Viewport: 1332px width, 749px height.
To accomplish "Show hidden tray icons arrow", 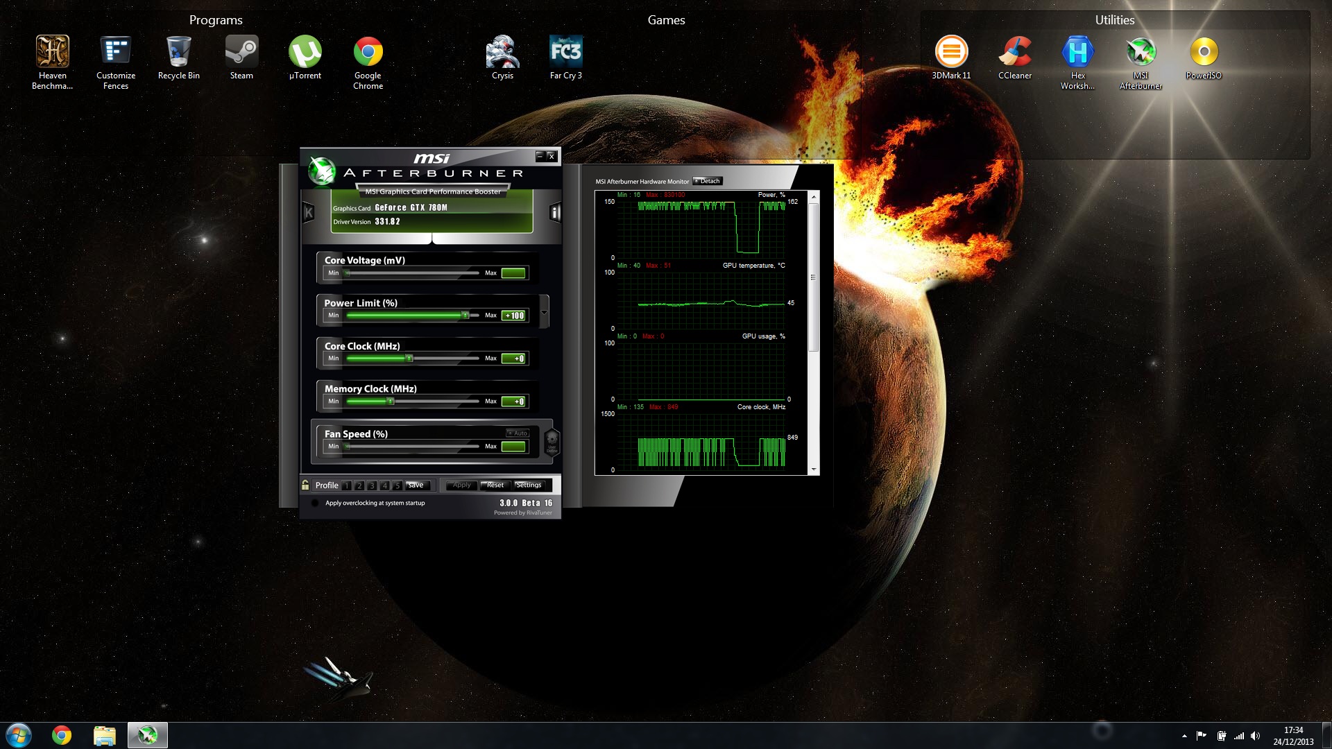I will 1184,736.
